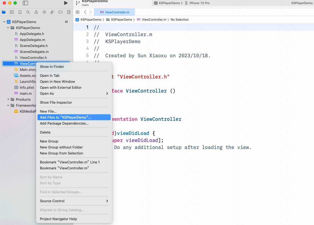Select the ViewController.m editor tab
Image resolution: width=314 pixels, height=225 pixels.
115,12
